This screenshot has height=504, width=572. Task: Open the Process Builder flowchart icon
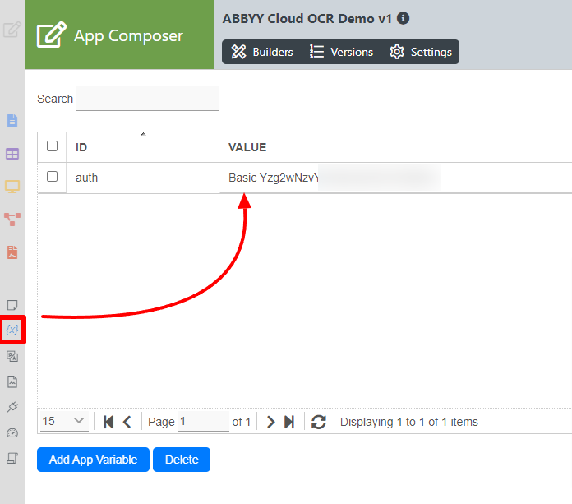tap(12, 219)
